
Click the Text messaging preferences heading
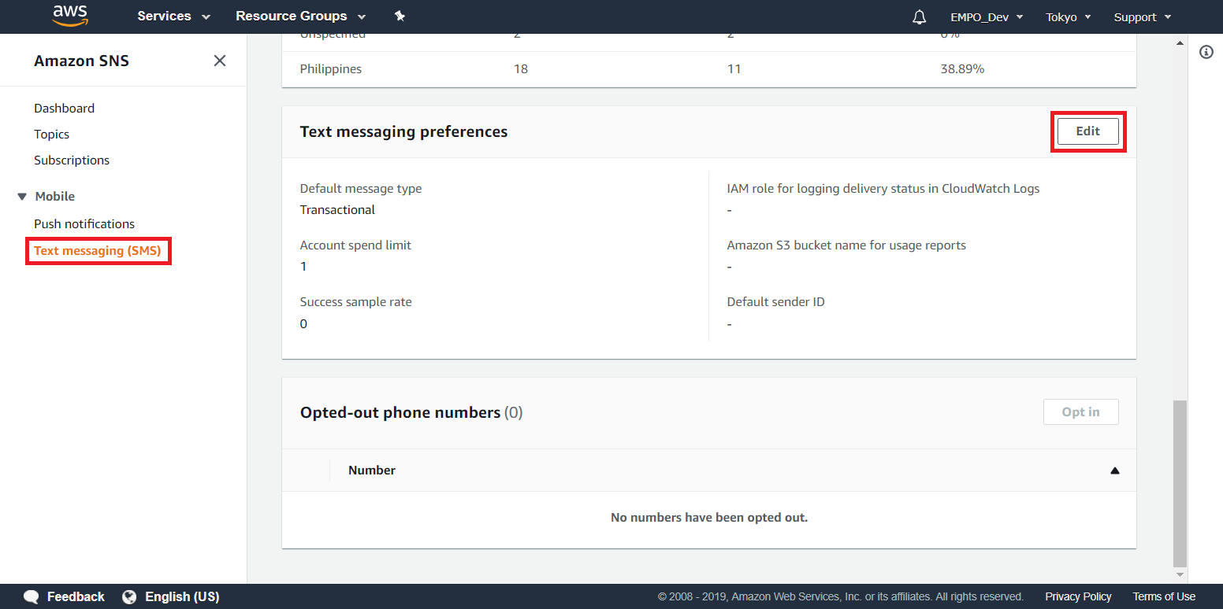point(403,132)
